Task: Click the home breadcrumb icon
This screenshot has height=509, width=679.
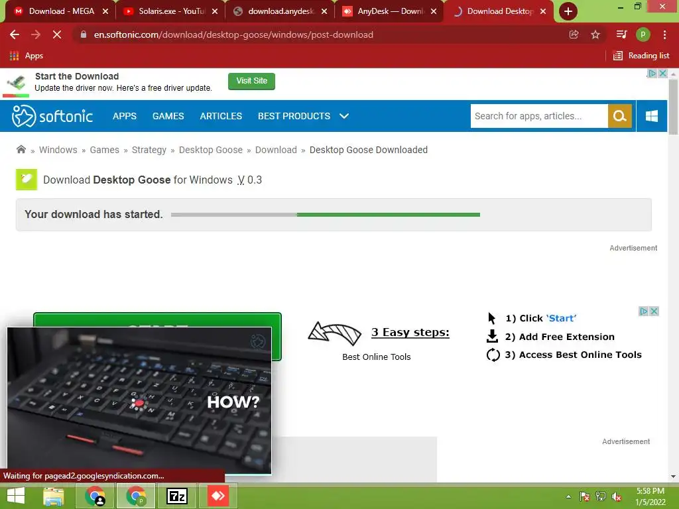Action: pos(21,150)
